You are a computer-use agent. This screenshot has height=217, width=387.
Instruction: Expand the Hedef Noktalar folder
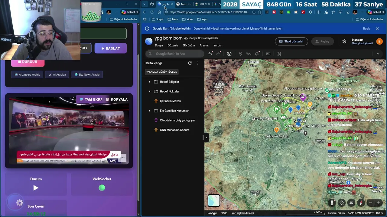point(149,91)
